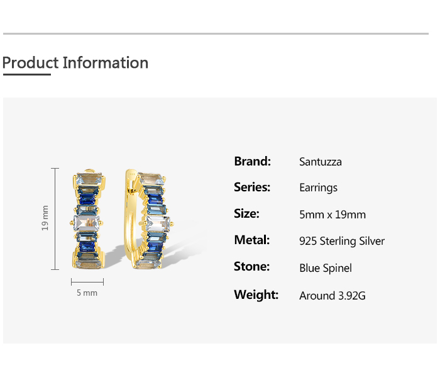Select the left front-view earring image
This screenshot has height=375, width=440.
pos(87,219)
